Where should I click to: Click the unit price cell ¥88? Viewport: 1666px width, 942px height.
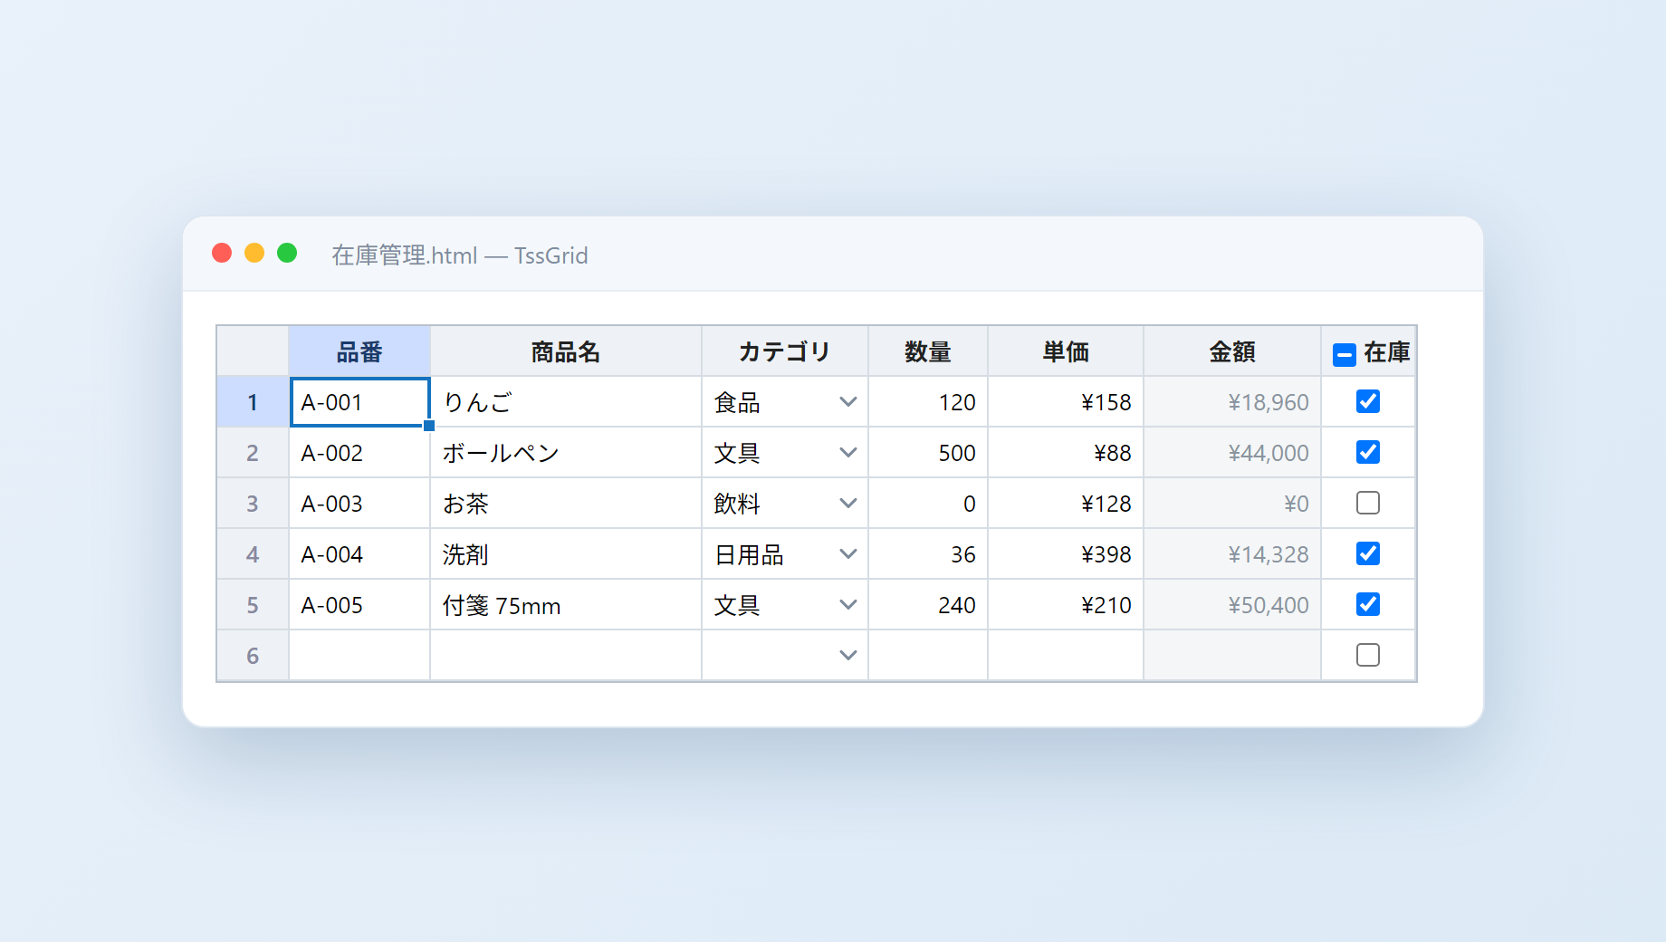[x=1066, y=453]
